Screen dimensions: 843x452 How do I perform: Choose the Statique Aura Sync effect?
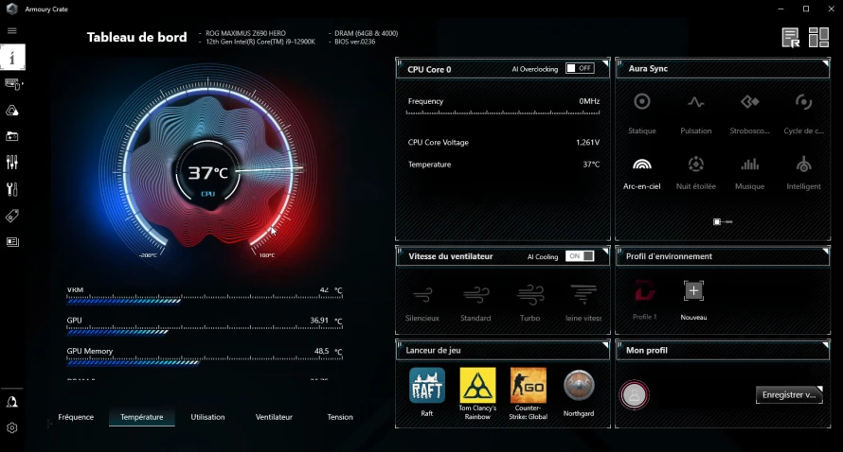642,113
